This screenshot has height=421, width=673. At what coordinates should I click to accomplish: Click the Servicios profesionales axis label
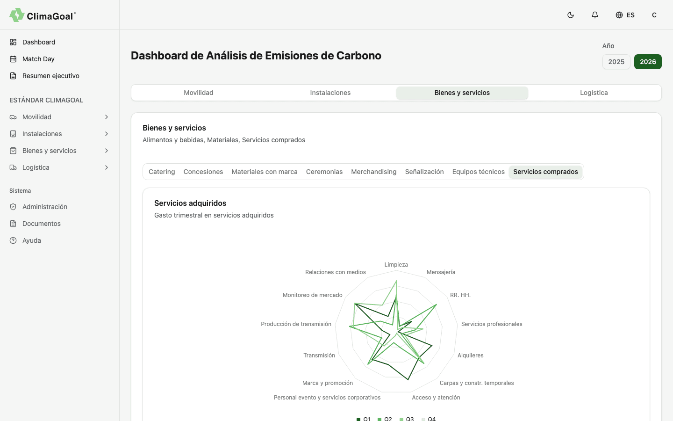tap(492, 324)
